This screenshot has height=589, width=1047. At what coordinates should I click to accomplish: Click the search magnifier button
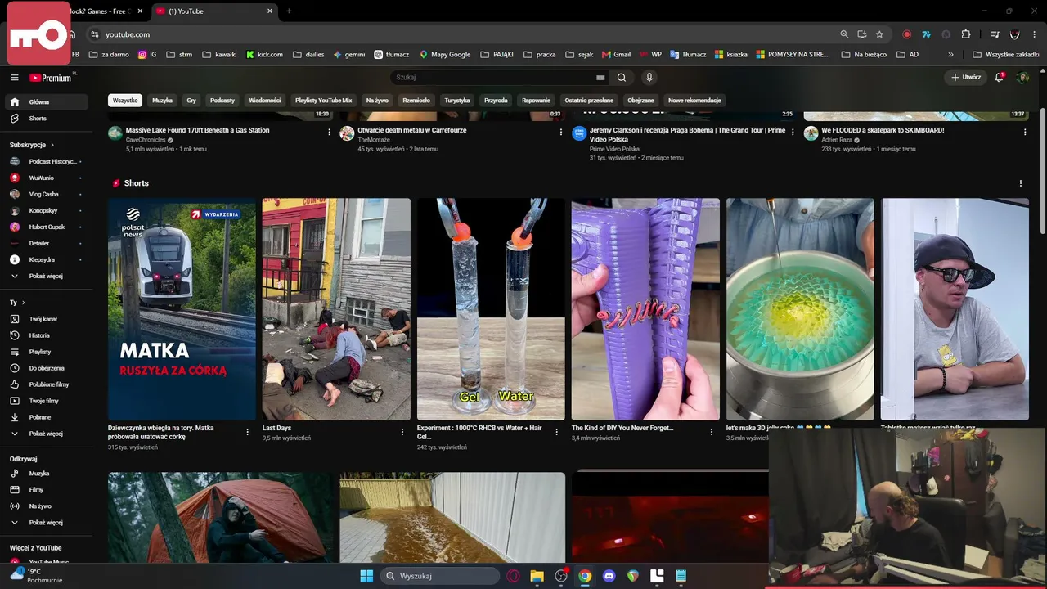tap(622, 78)
